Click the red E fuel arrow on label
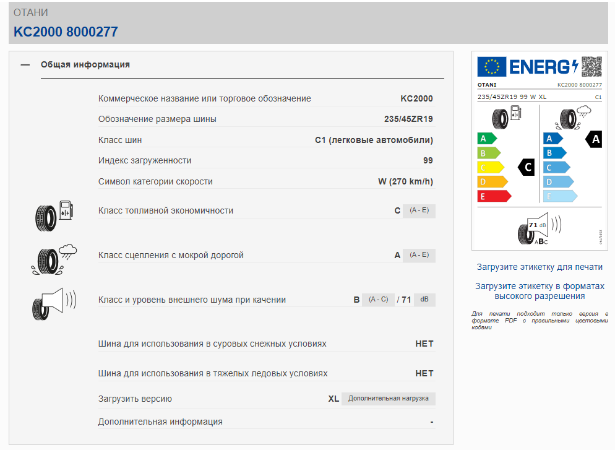 click(x=494, y=196)
